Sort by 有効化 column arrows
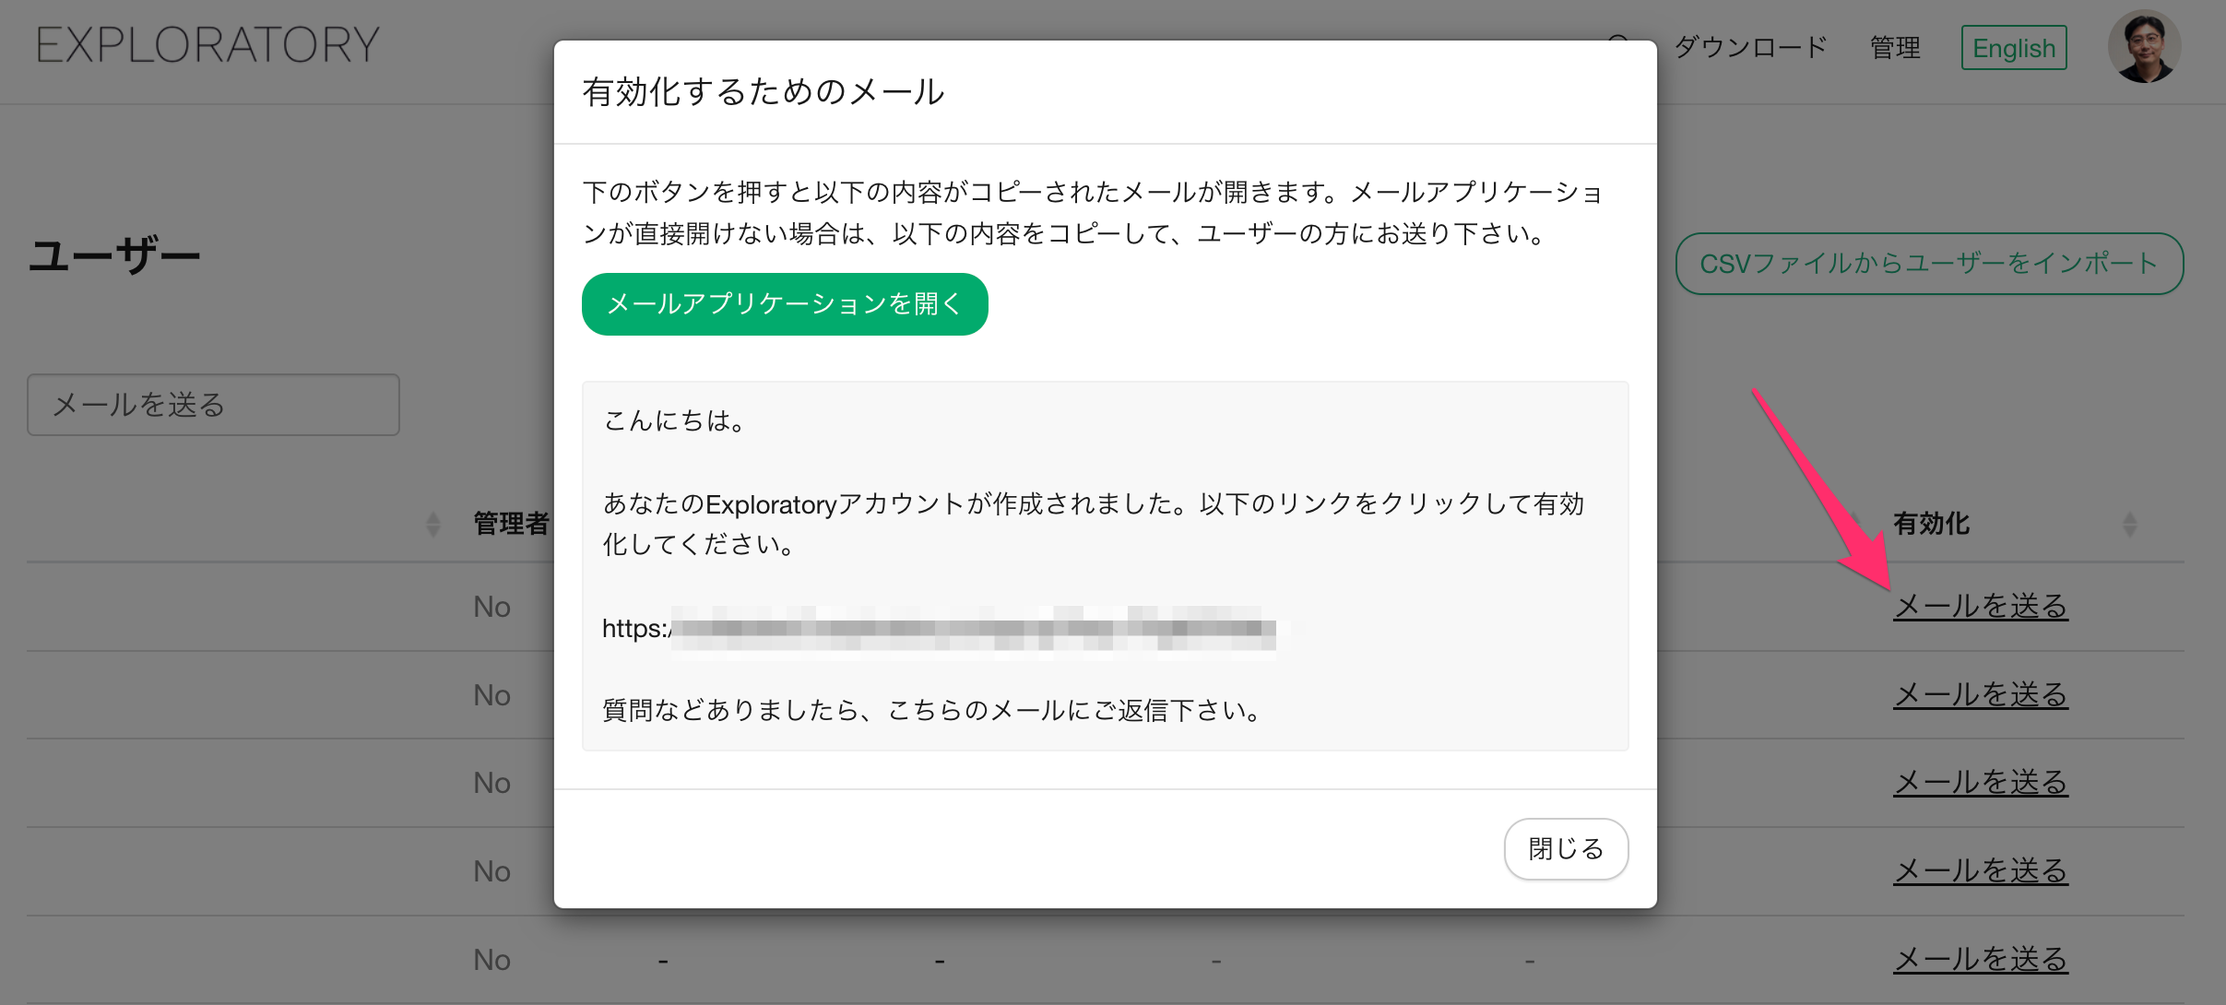Viewport: 2226px width, 1005px height. [x=2129, y=525]
